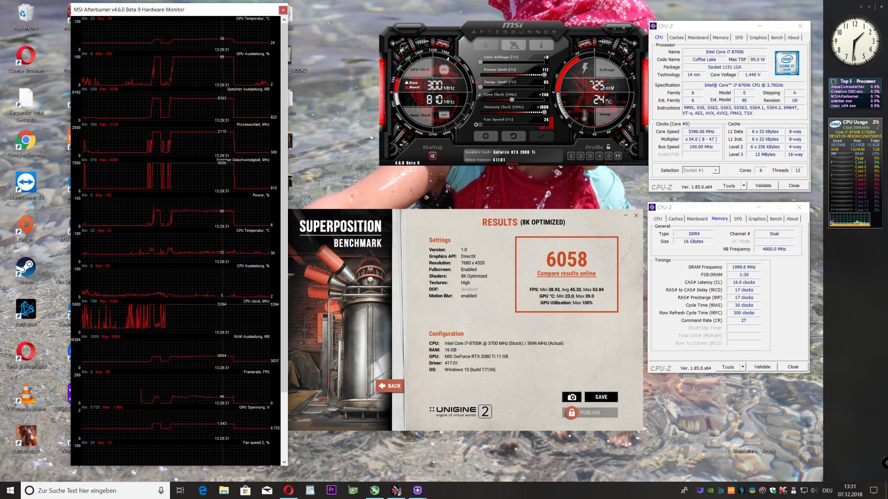888x499 pixels.
Task: Click Close button in lower CPU-Z window
Action: tap(793, 367)
